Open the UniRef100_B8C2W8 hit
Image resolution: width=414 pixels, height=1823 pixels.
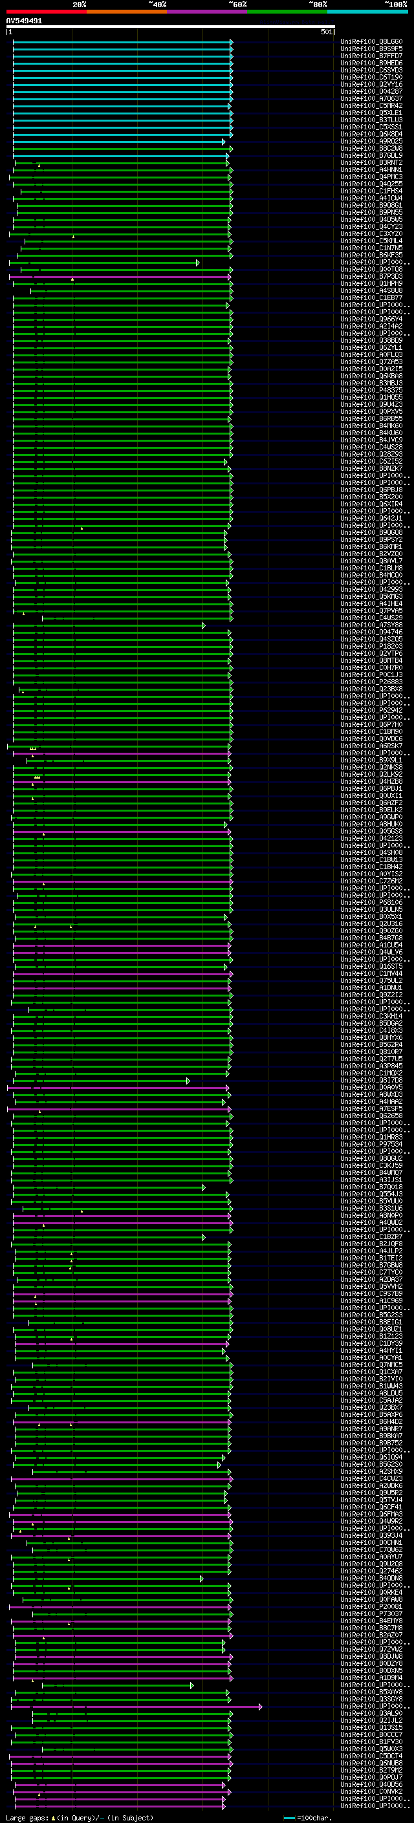click(371, 148)
